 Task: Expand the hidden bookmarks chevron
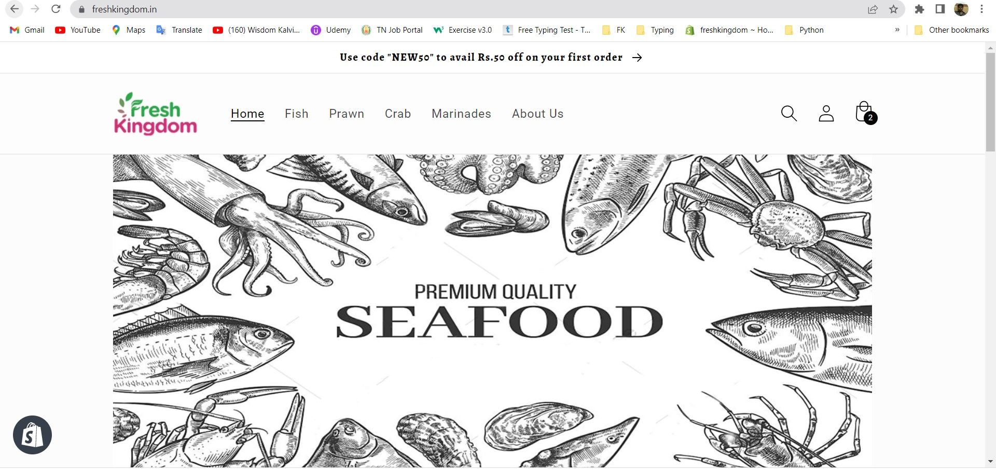point(897,30)
